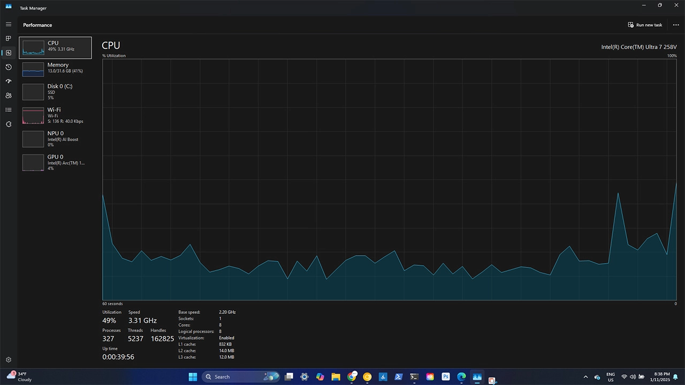Open Windows Settings from the taskbar
Image resolution: width=685 pixels, height=385 pixels.
click(x=305, y=377)
